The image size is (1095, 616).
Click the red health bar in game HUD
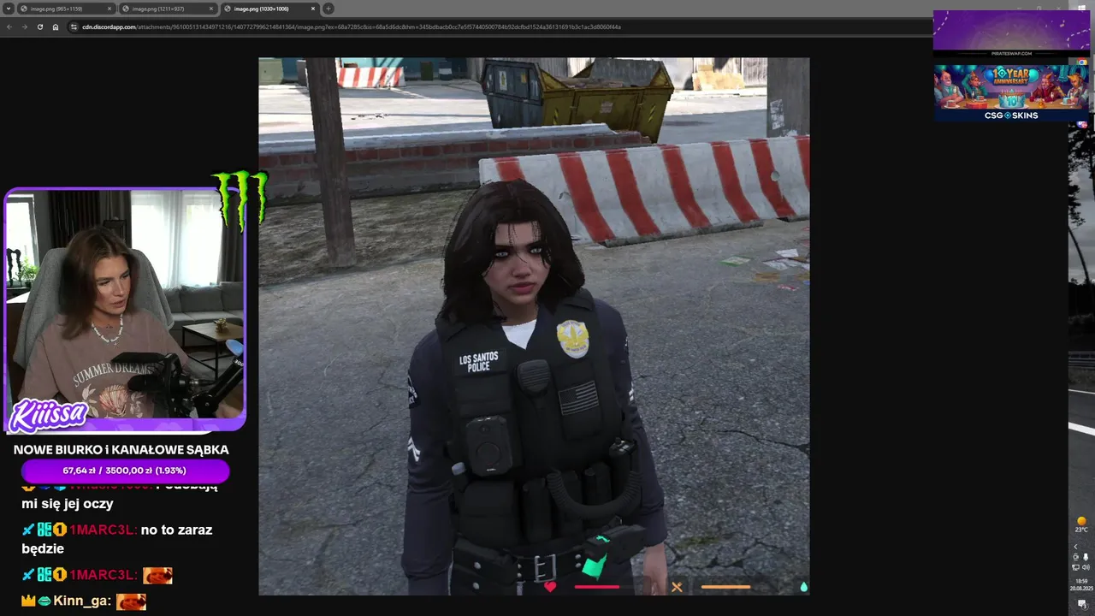click(596, 587)
